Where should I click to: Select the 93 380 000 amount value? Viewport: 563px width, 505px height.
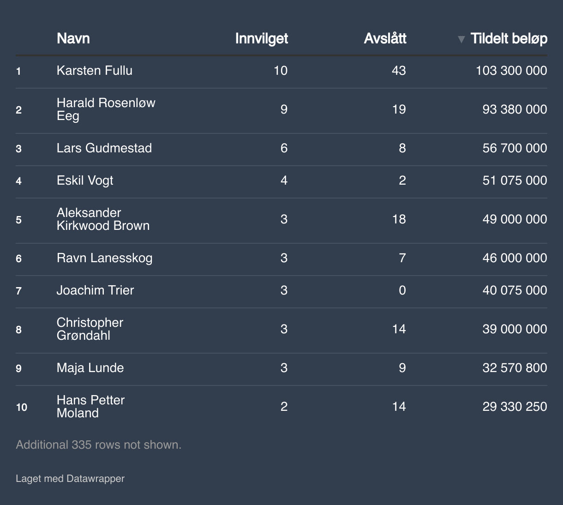tap(515, 109)
